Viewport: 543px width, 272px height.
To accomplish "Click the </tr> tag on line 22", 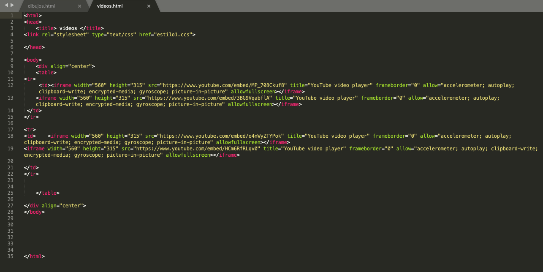I will pos(31,174).
